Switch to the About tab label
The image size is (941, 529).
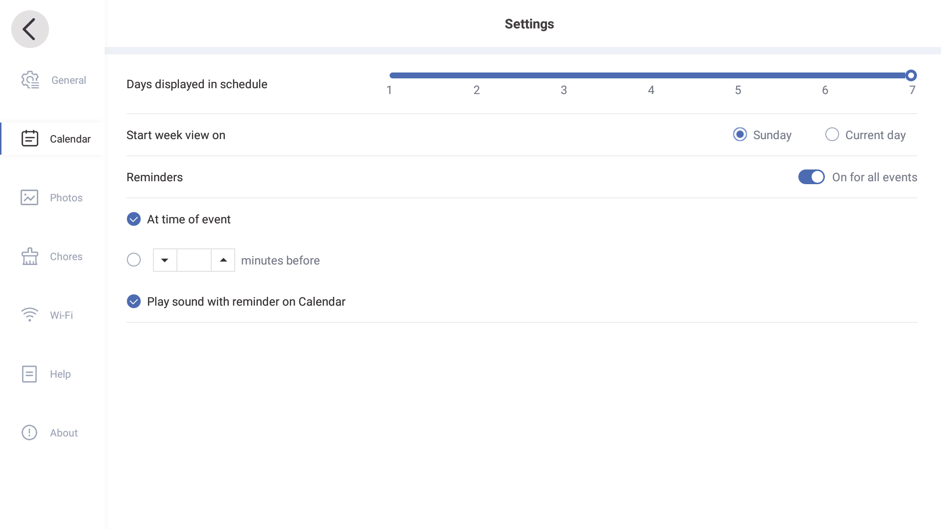tap(64, 433)
